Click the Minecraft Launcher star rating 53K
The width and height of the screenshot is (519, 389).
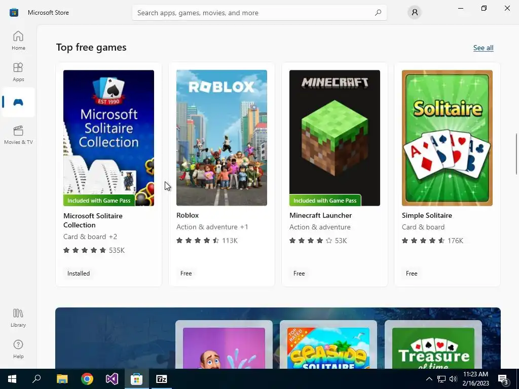(318, 241)
